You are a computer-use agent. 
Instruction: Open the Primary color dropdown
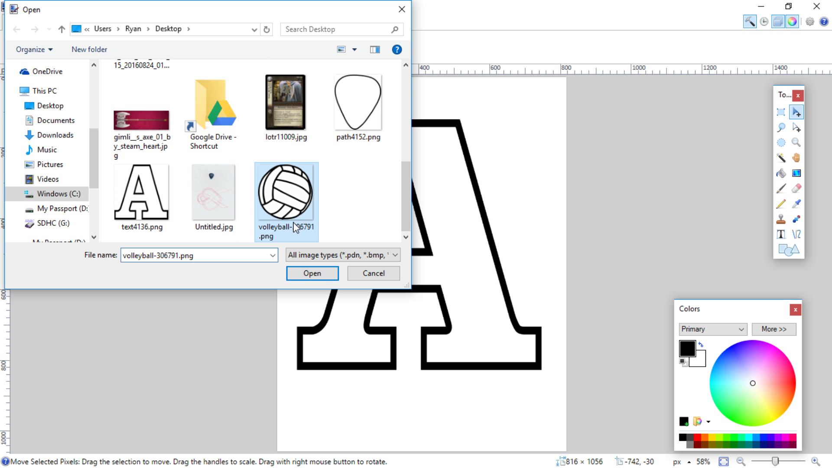coord(713,329)
